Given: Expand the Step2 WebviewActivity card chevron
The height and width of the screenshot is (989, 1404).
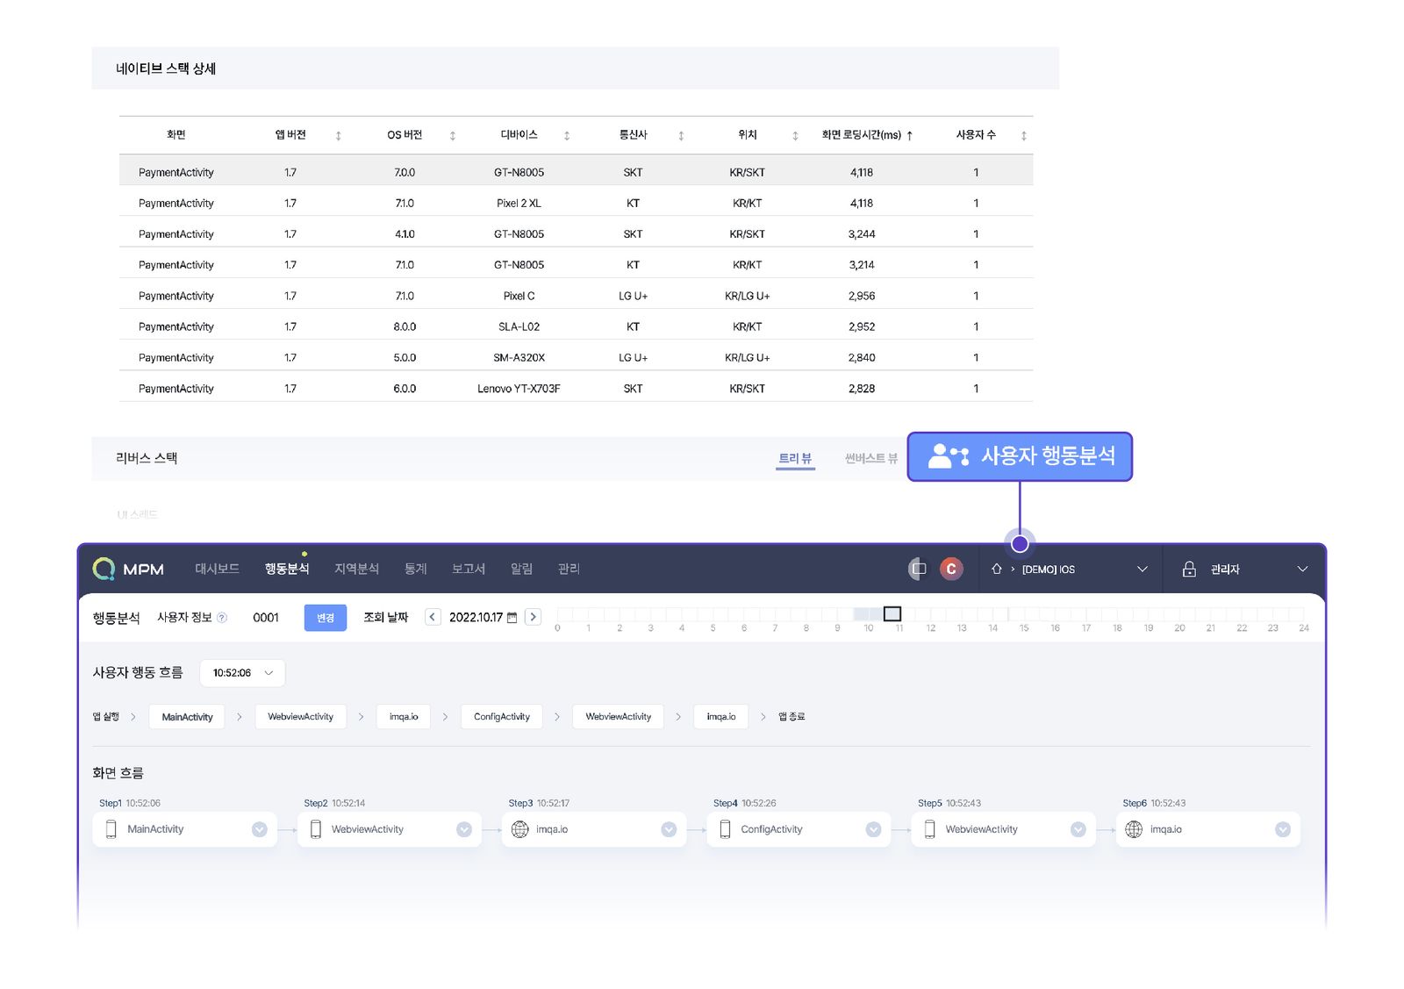Looking at the screenshot, I should coord(464,829).
